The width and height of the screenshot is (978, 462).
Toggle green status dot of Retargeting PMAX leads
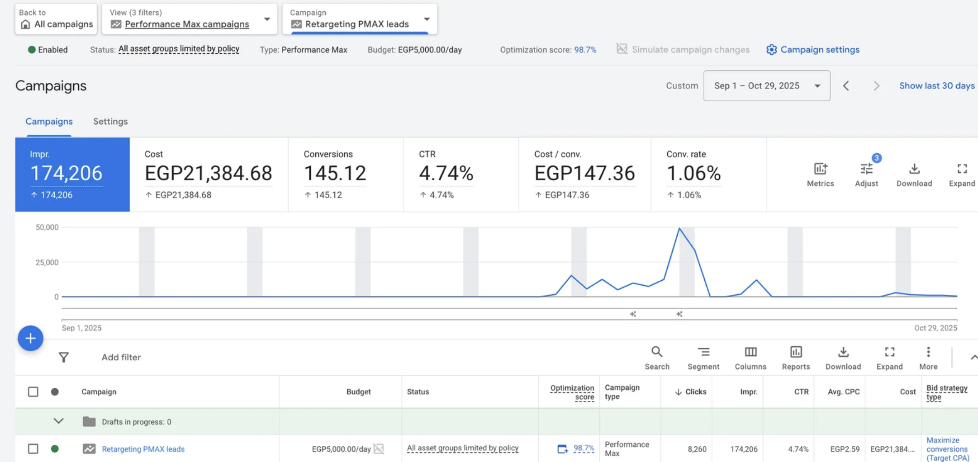click(55, 449)
